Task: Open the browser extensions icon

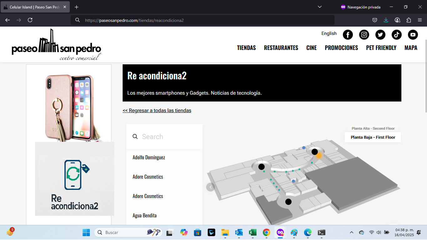Action: [x=409, y=20]
